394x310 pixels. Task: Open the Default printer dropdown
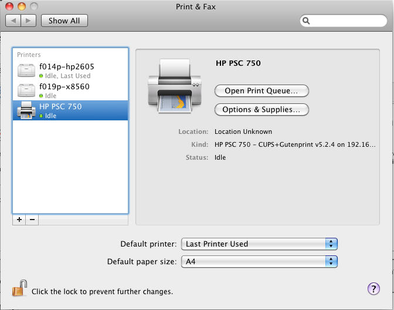259,244
